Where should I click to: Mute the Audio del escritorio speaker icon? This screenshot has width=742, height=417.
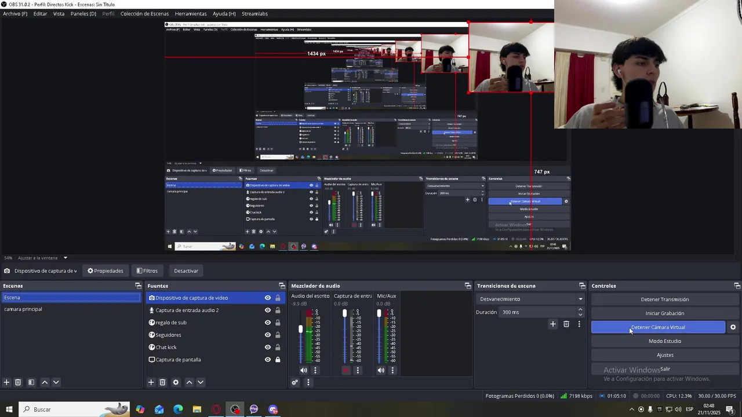(x=304, y=370)
